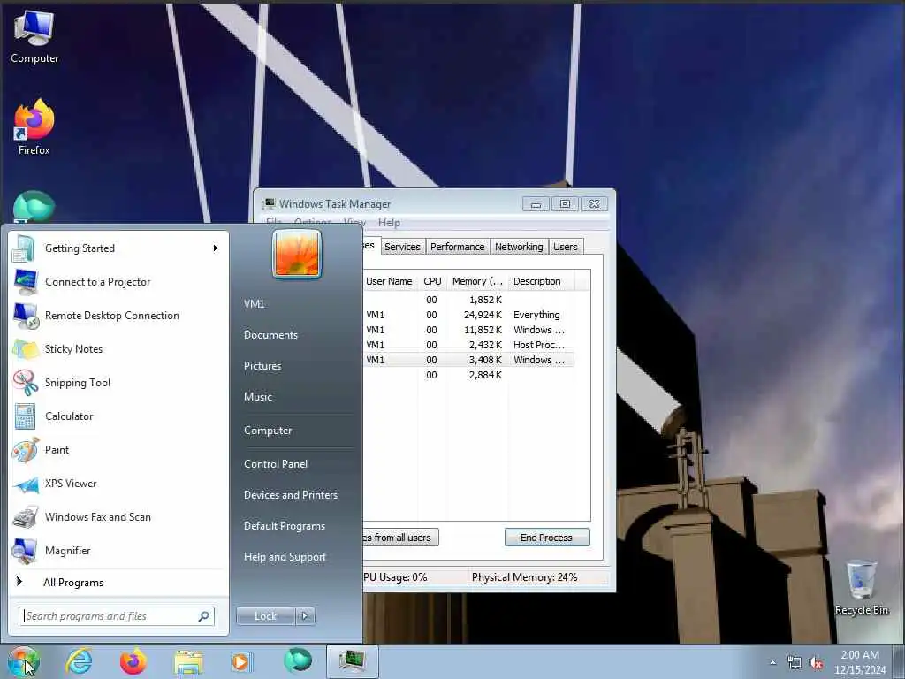Click Physical Memory: 24% status text

tap(524, 577)
